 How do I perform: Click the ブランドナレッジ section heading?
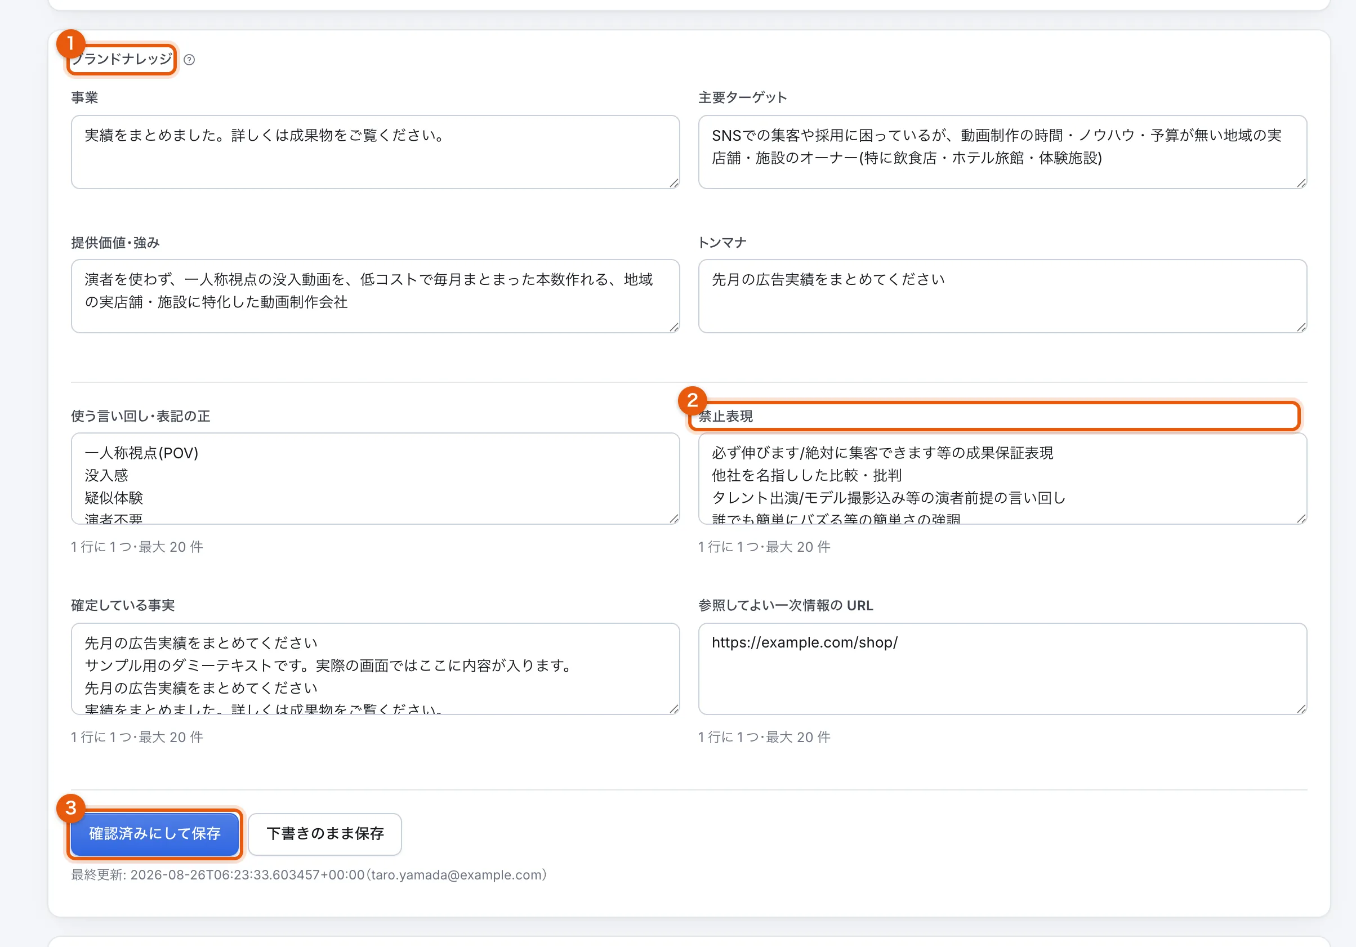point(122,59)
